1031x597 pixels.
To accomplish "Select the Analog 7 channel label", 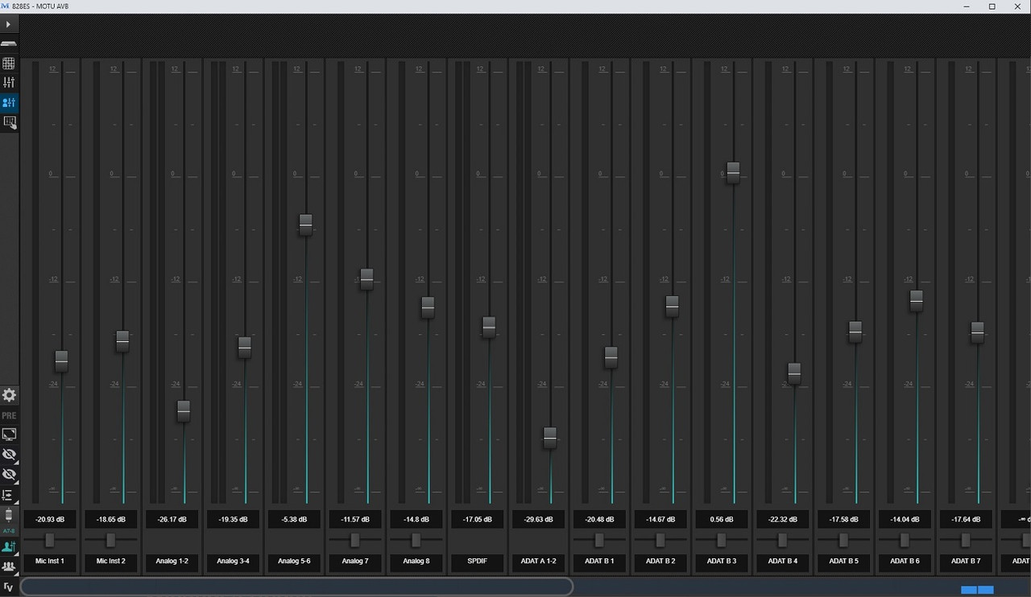I will tap(355, 562).
